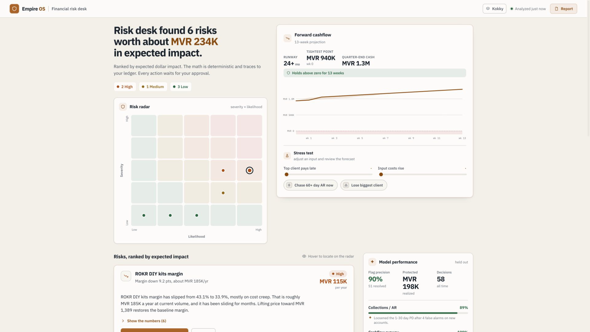Click the Empire OS shield logo
The height and width of the screenshot is (332, 590).
pyautogui.click(x=14, y=9)
